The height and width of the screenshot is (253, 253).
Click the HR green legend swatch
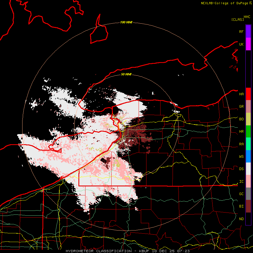[x=248, y=132]
